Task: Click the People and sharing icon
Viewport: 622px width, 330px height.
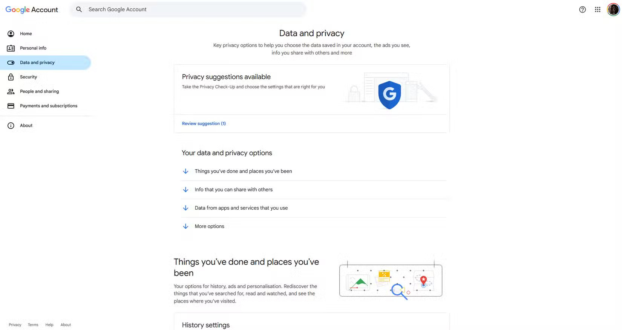Action: (x=11, y=91)
